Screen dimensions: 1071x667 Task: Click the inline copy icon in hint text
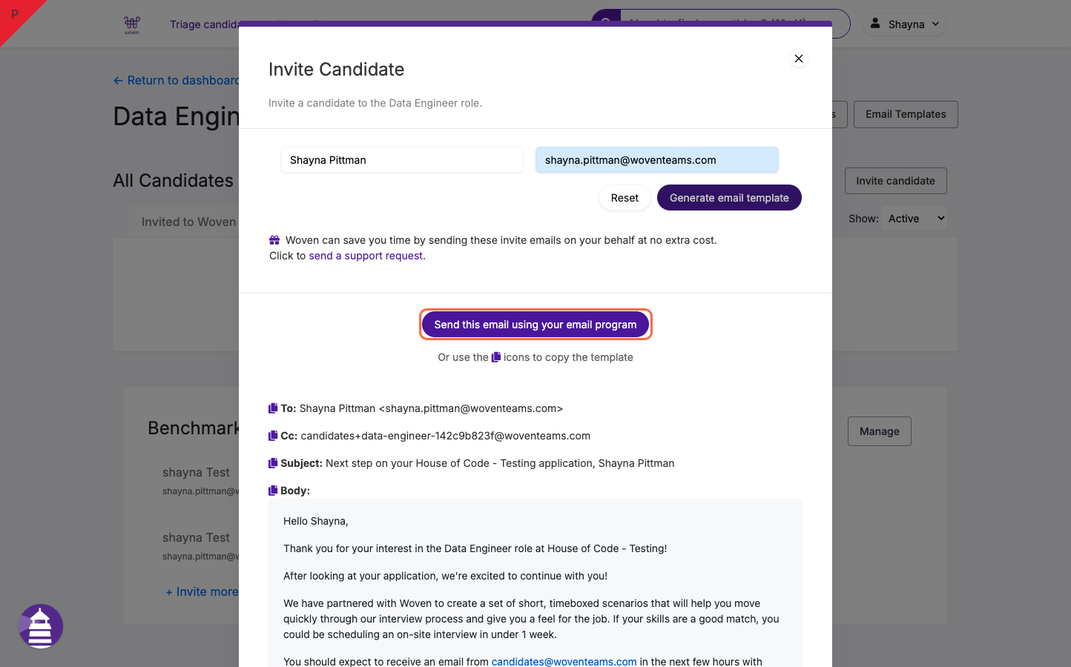496,357
